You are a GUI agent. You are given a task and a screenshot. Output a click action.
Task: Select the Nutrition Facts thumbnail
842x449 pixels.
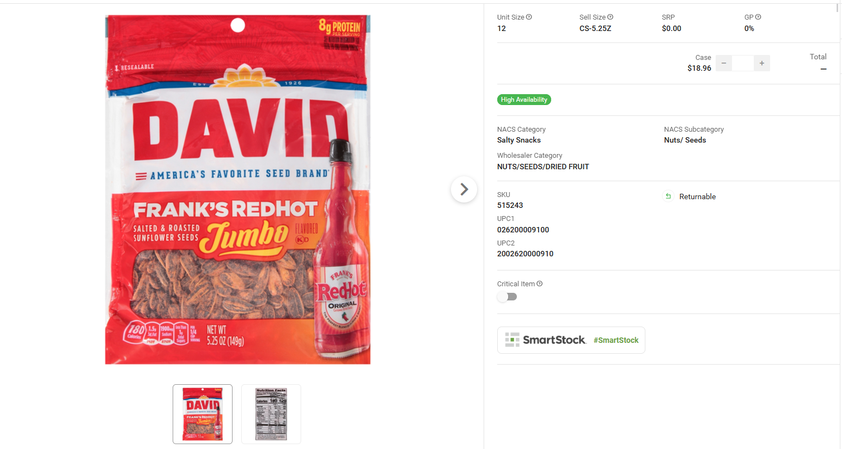coord(271,414)
